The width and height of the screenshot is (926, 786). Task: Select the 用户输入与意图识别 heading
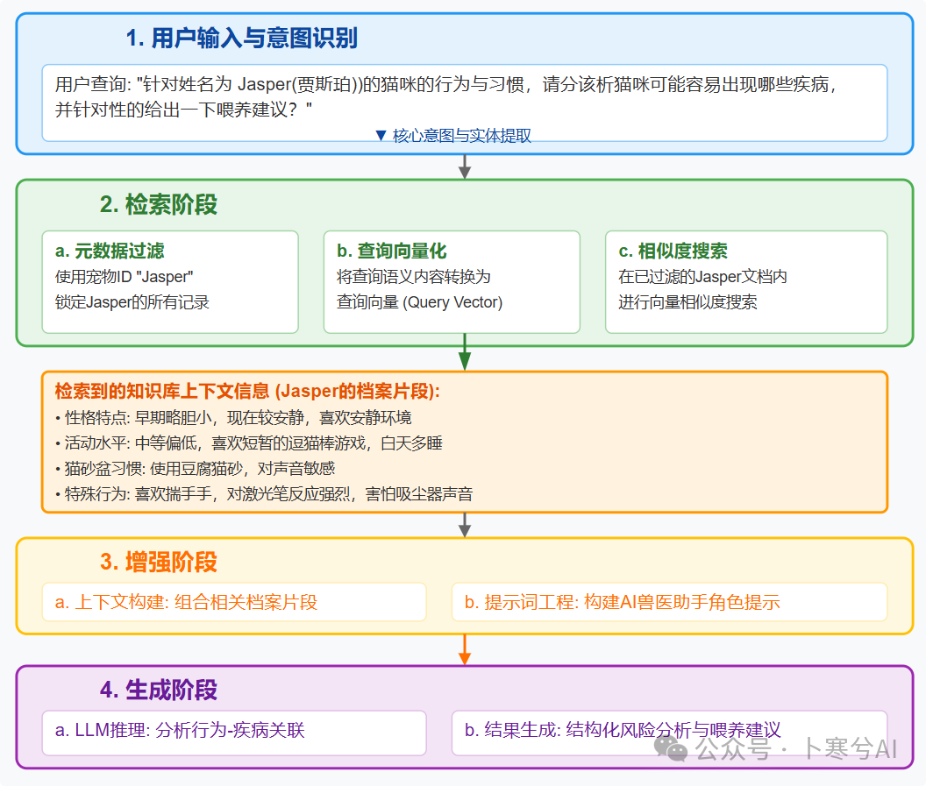click(241, 39)
